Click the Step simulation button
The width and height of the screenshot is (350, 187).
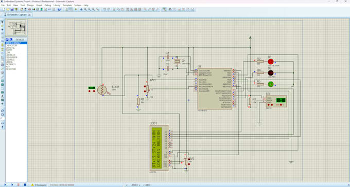(x=12, y=185)
